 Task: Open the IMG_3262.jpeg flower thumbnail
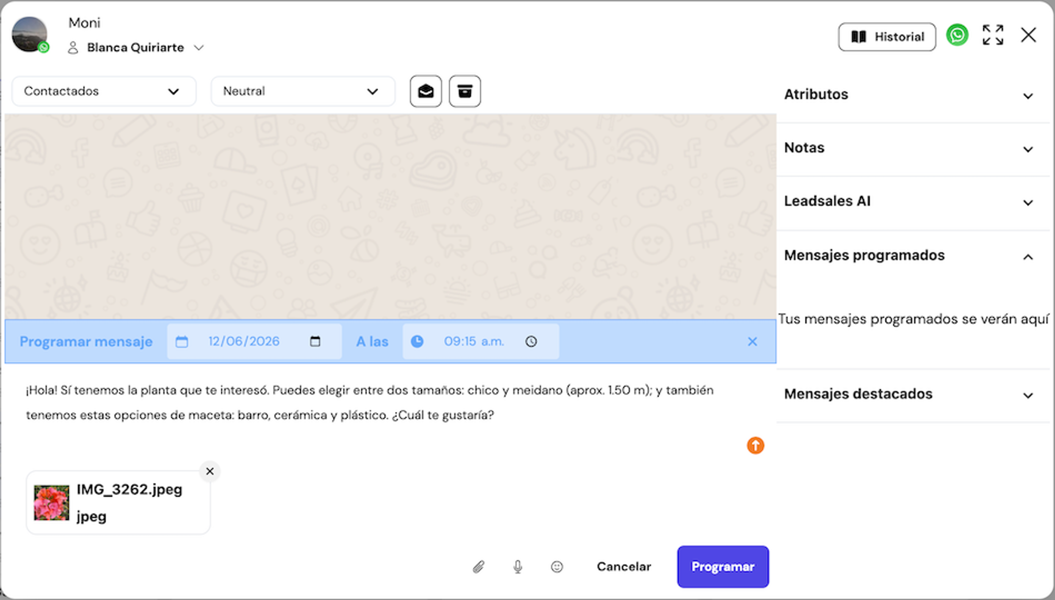point(51,503)
